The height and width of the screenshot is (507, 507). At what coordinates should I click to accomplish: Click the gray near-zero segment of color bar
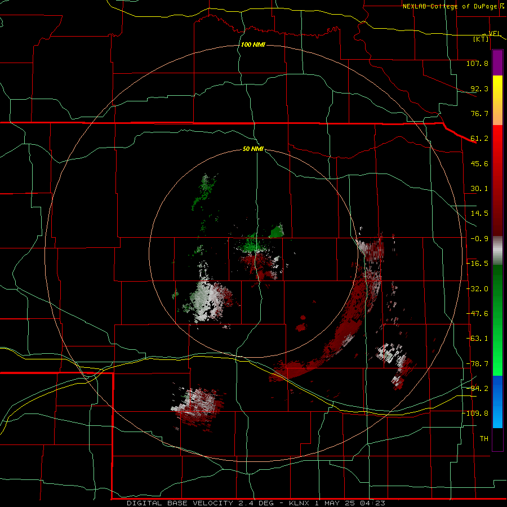coord(497,251)
